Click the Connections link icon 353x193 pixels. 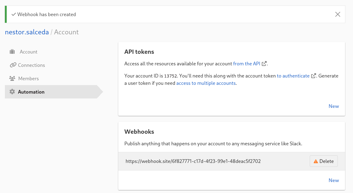point(13,65)
